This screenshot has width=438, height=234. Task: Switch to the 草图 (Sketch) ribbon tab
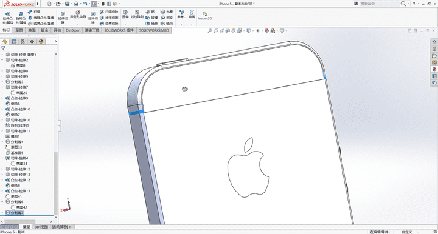pyautogui.click(x=19, y=30)
